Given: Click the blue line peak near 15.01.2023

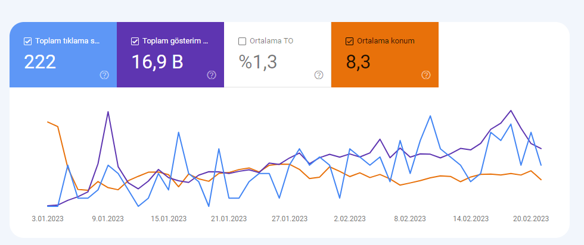Looking at the screenshot, I should click(x=179, y=132).
